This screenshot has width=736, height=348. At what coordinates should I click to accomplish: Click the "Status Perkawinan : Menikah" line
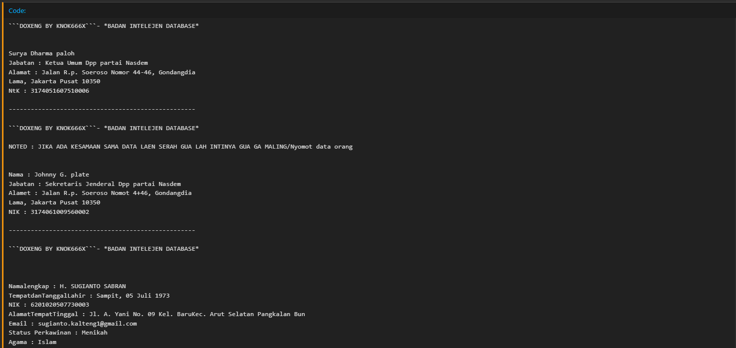pyautogui.click(x=58, y=333)
